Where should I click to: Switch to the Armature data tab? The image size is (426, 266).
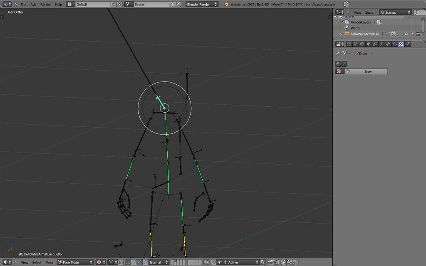[382, 44]
